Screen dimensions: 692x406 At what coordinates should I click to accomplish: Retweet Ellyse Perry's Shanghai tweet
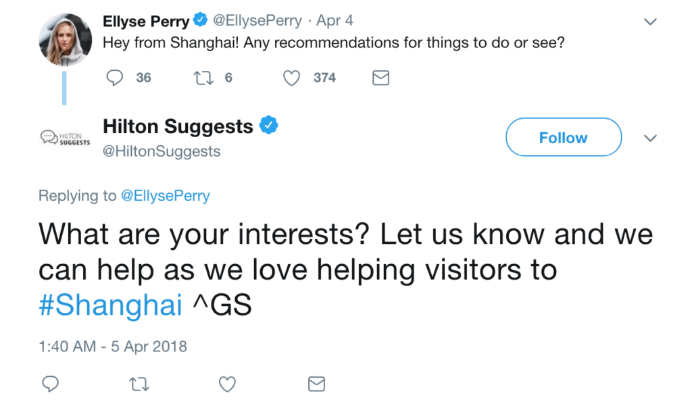[x=202, y=78]
